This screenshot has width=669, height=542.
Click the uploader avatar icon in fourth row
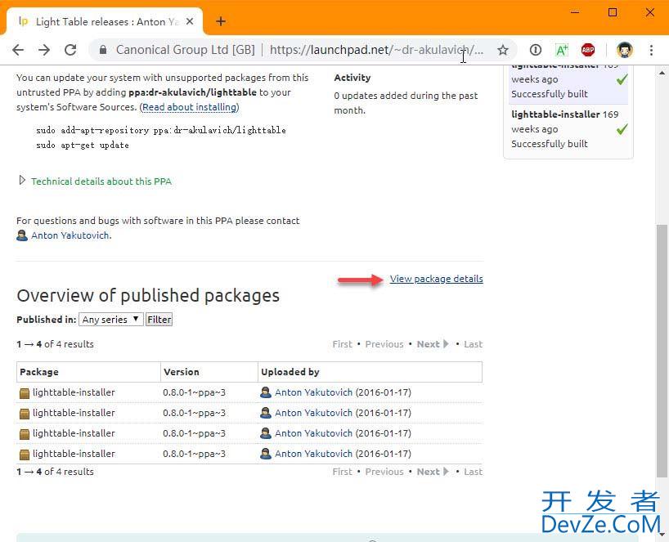[x=266, y=454]
